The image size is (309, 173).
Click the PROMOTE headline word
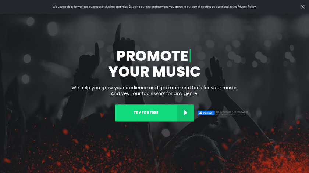[x=152, y=56]
